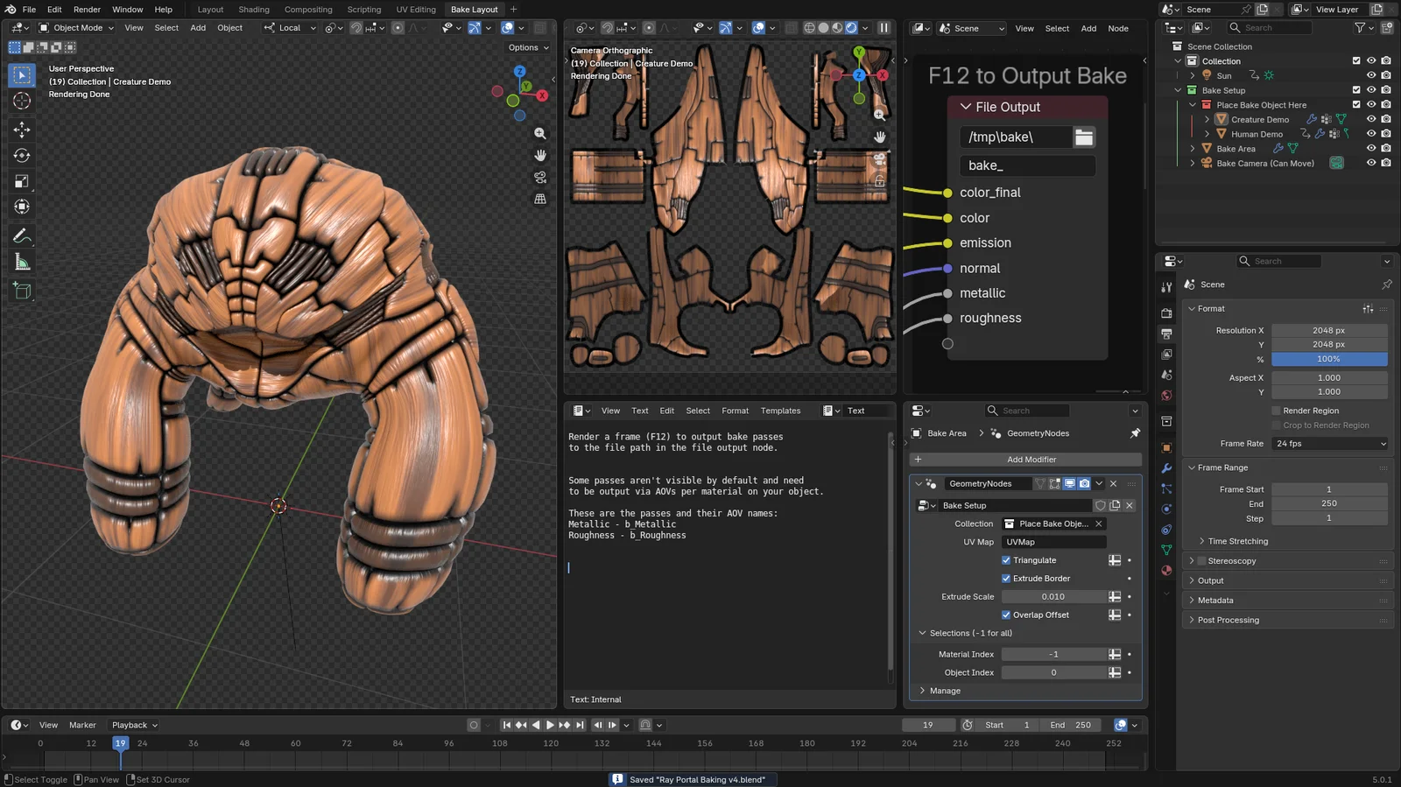Uncheck the Triangulate checkbox
The image size is (1401, 787).
coord(1006,560)
